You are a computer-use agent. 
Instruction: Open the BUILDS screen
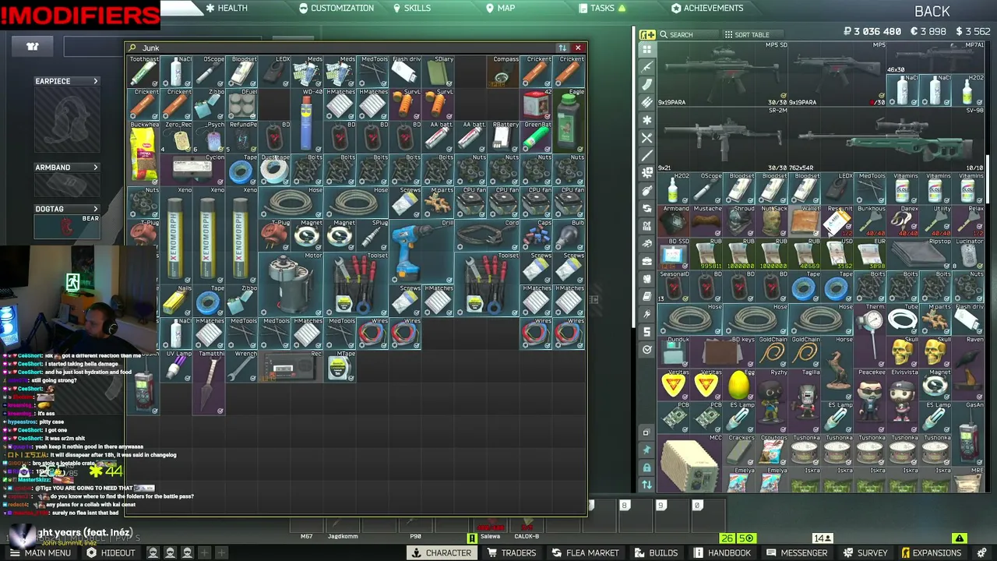tap(655, 553)
